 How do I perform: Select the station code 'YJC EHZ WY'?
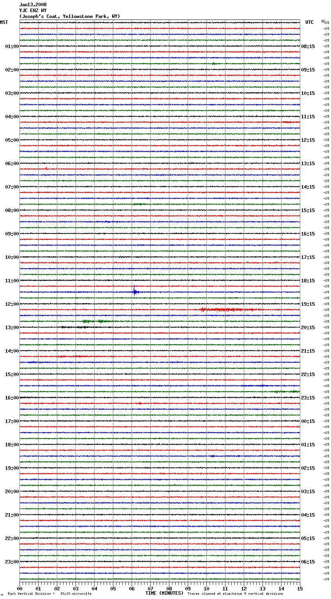tap(33, 11)
